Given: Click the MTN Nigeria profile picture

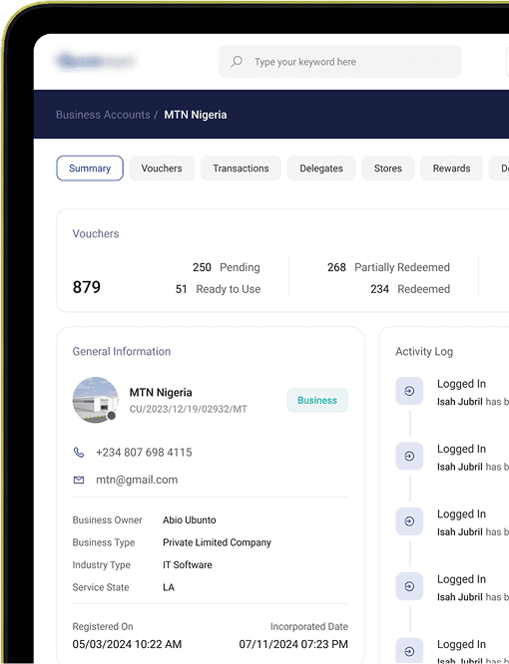Looking at the screenshot, I should [96, 400].
